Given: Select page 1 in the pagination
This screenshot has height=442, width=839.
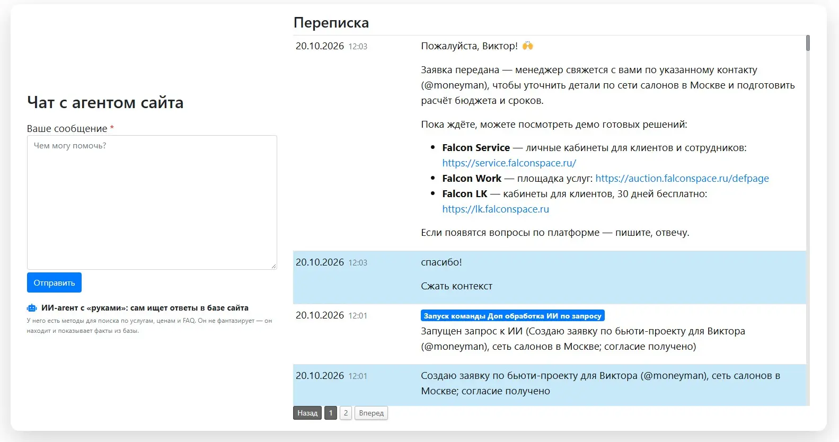Looking at the screenshot, I should 331,413.
